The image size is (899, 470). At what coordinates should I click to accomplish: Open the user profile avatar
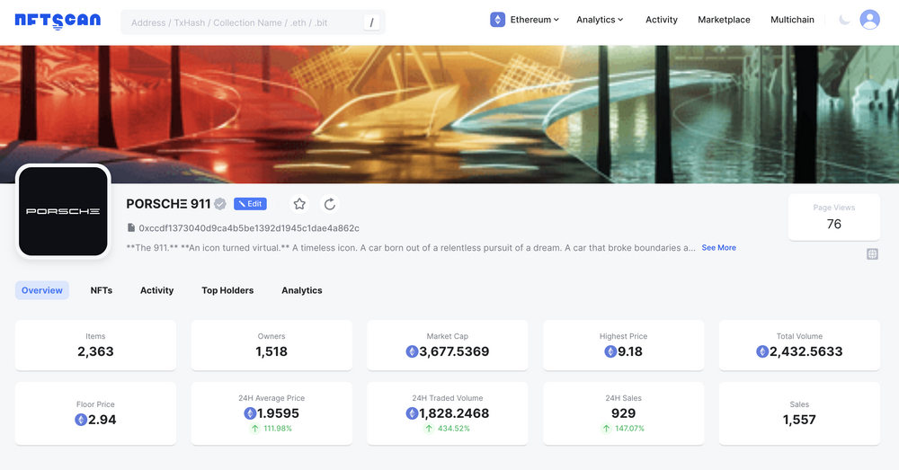pos(869,20)
